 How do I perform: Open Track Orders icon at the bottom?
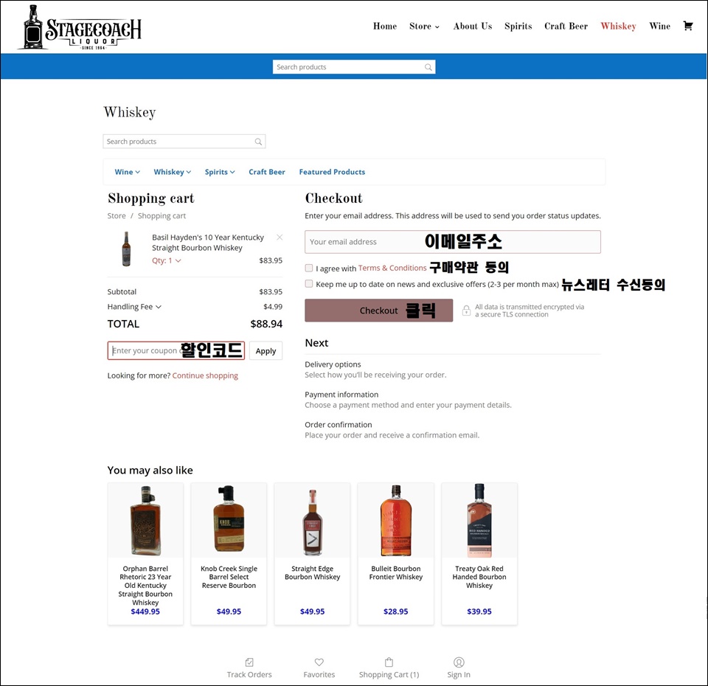click(x=249, y=662)
